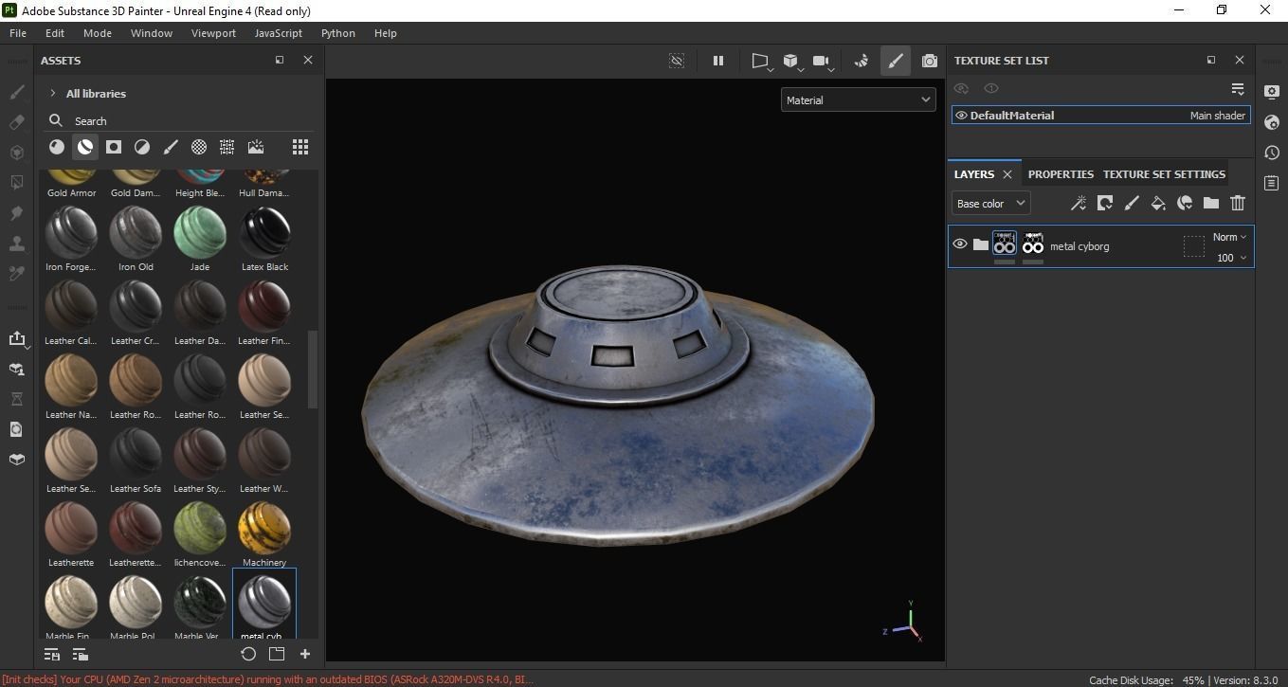The height and width of the screenshot is (687, 1288).
Task: Open texture set list settings menu
Action: tap(1238, 88)
